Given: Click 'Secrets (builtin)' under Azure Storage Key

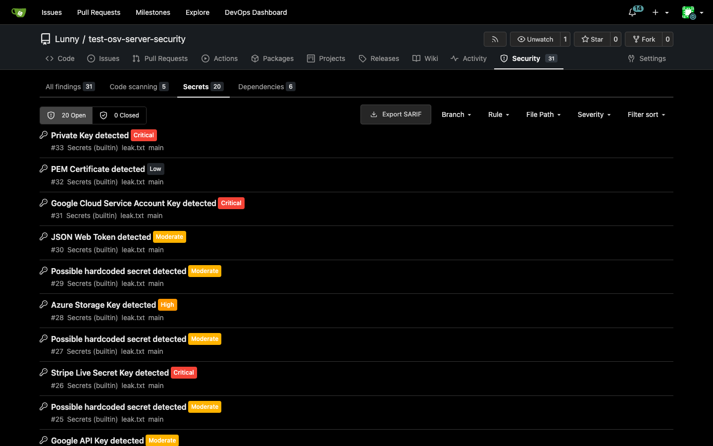Looking at the screenshot, I should [93, 318].
